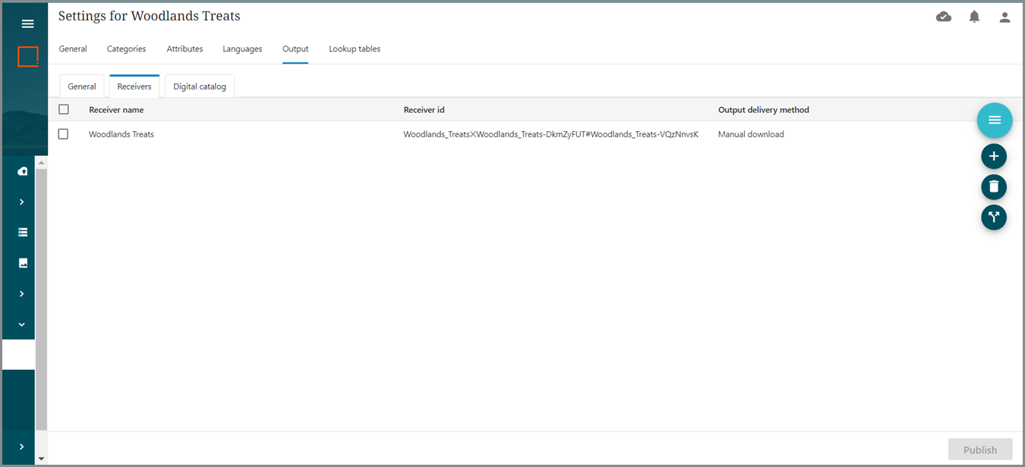Open the hamburger menu in the sidebar

[28, 24]
